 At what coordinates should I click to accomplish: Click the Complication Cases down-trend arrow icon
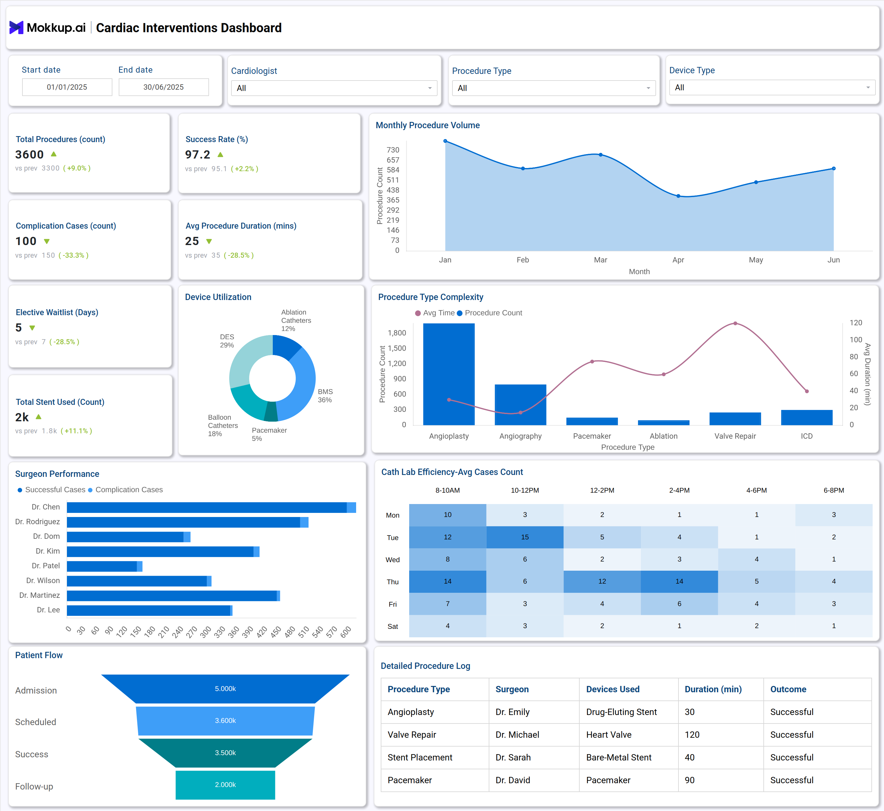(47, 241)
